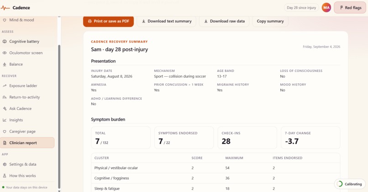The width and height of the screenshot is (368, 192).
Task: Navigate to Exposure ladder
Action: point(27,86)
